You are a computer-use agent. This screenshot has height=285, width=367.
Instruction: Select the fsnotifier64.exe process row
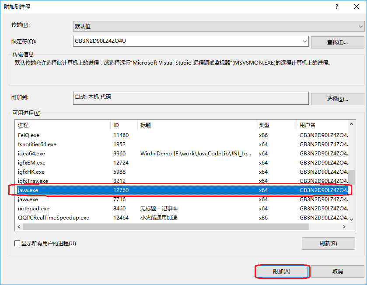(182, 144)
